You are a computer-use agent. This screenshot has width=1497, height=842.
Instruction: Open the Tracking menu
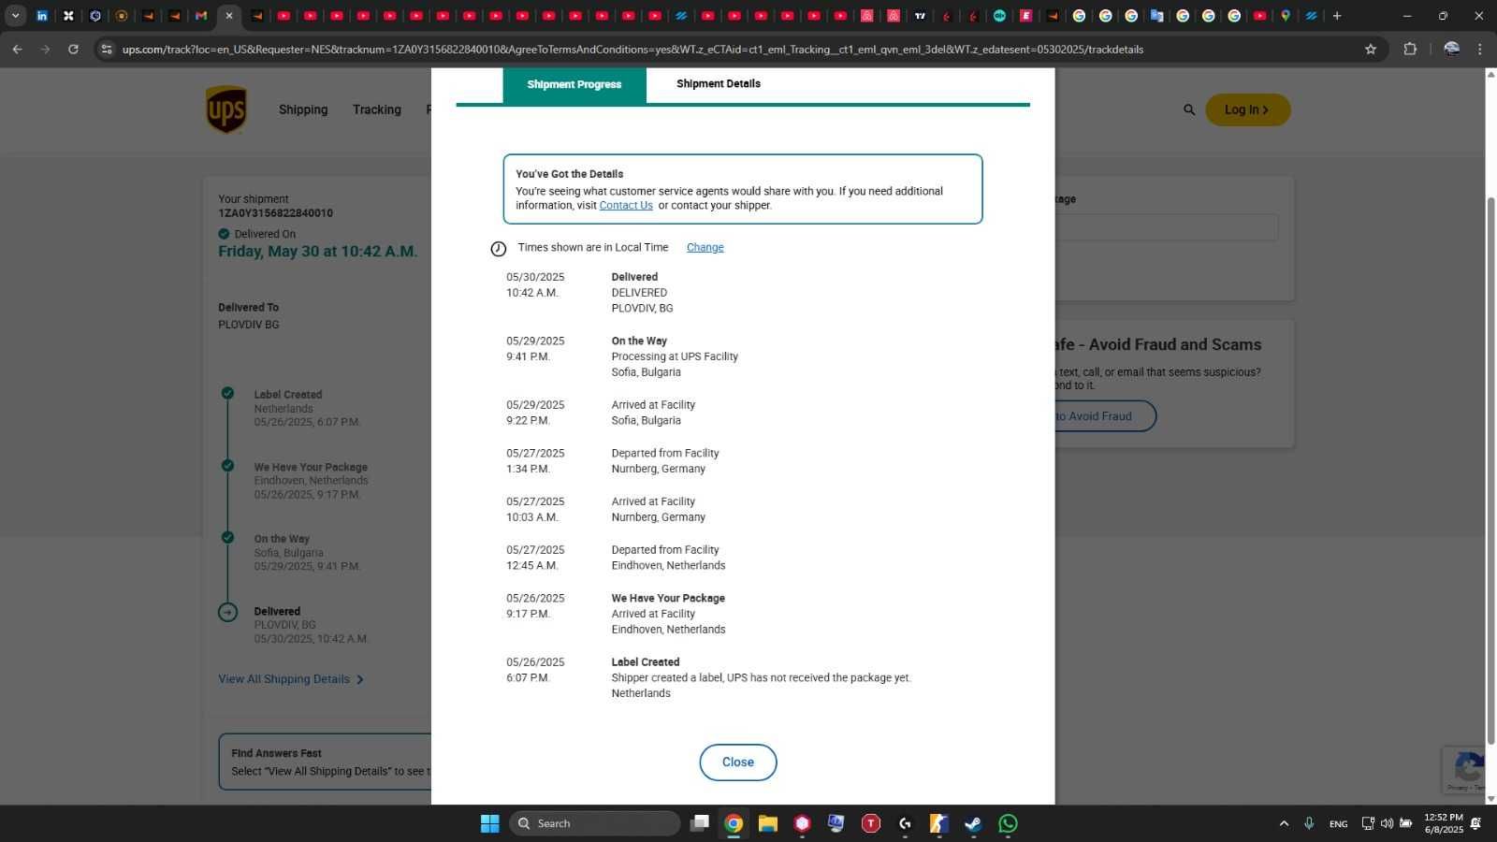coord(377,109)
